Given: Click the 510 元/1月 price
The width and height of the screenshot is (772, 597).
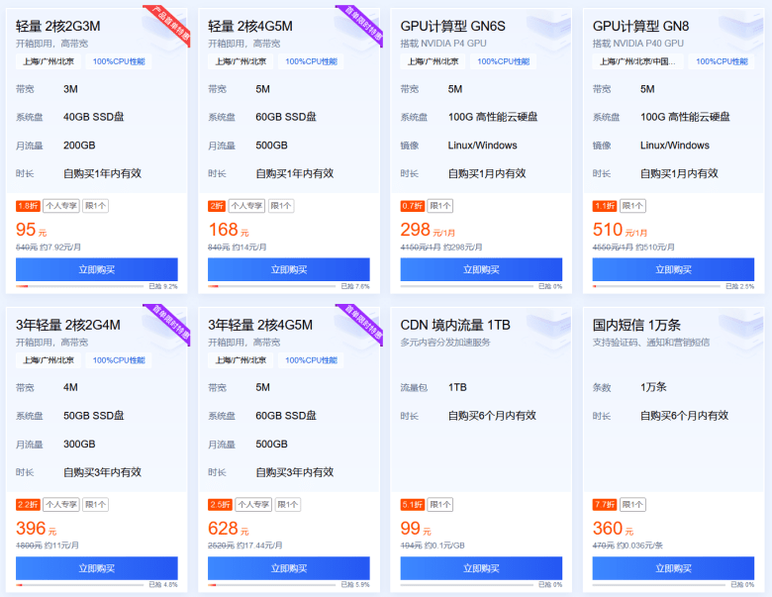Looking at the screenshot, I should [620, 230].
